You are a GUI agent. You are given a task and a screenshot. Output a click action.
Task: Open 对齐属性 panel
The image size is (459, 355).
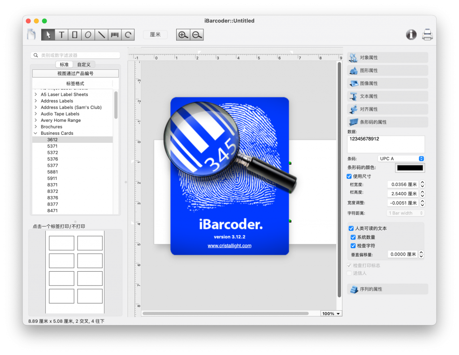coord(388,109)
